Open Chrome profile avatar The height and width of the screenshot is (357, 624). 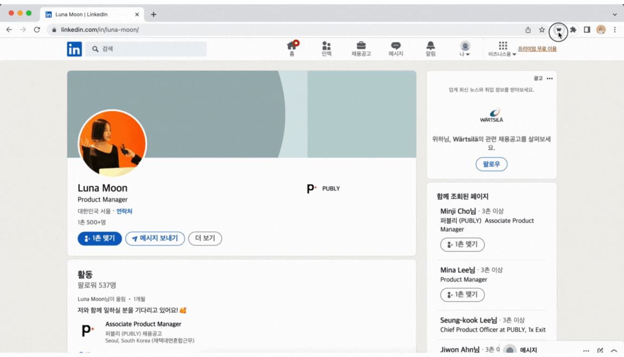click(x=601, y=30)
